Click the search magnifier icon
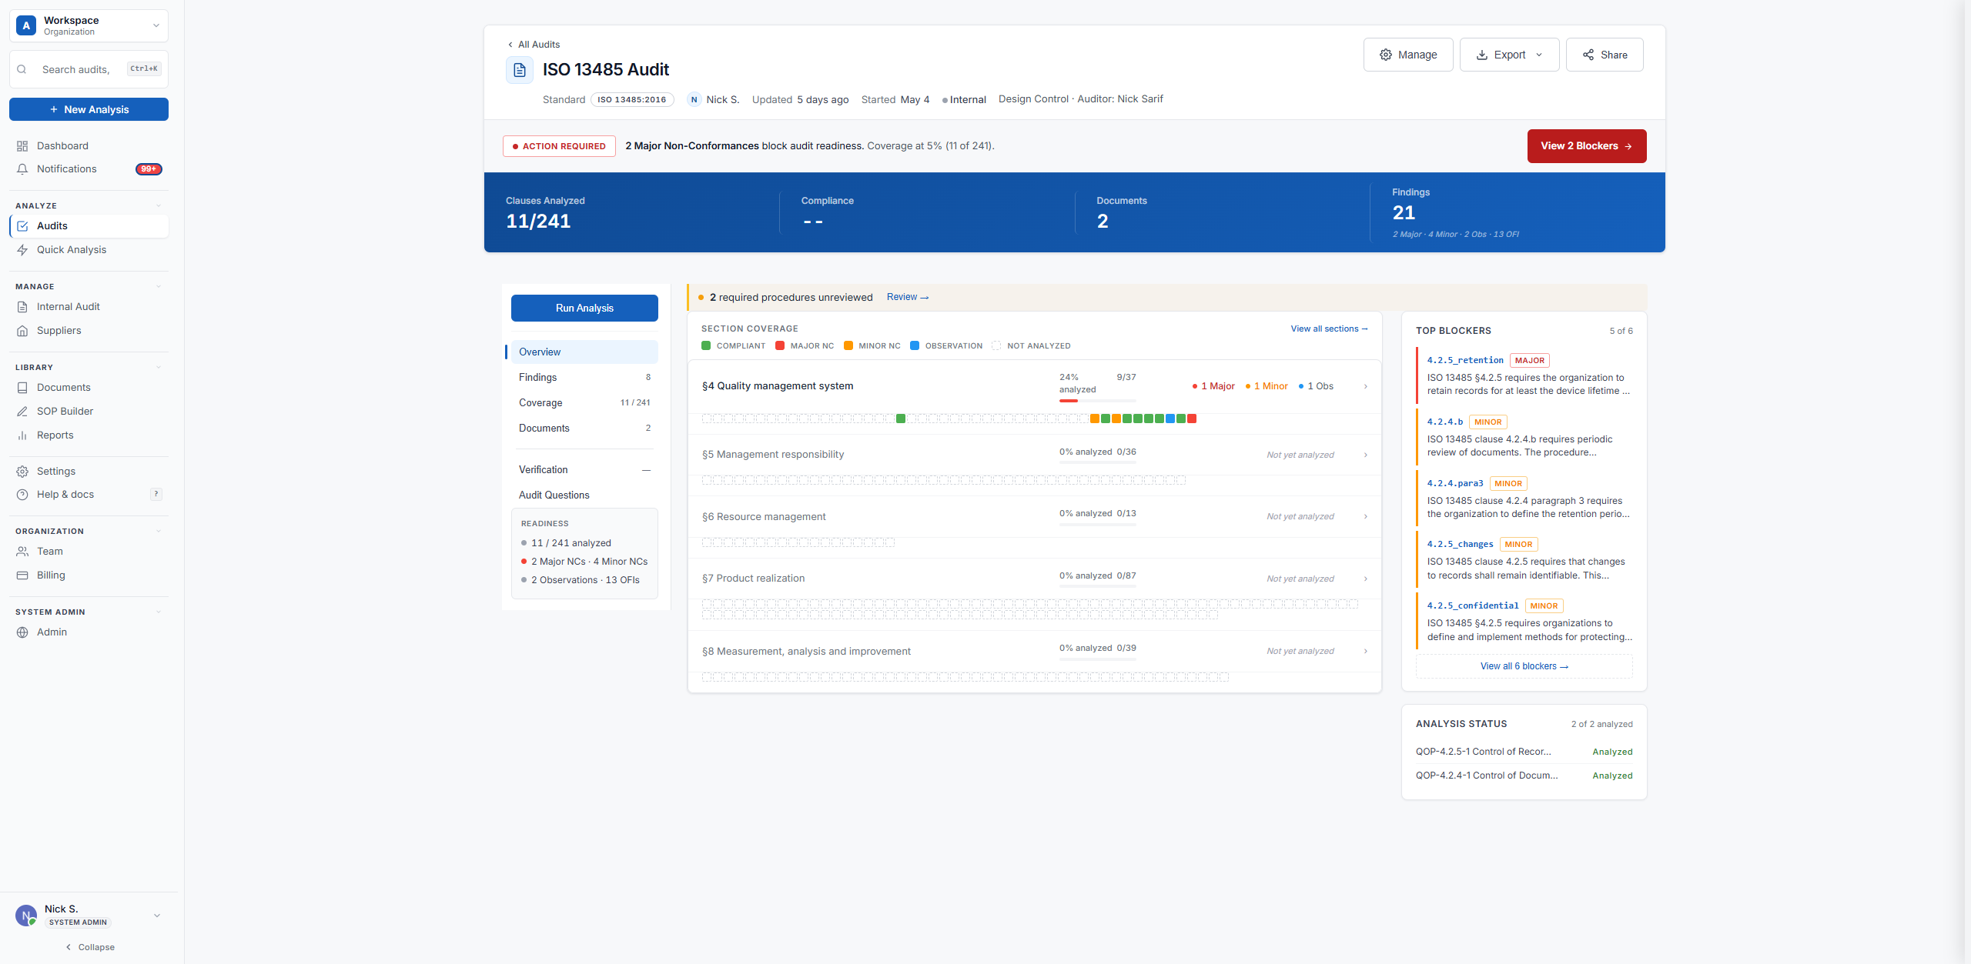 22,69
